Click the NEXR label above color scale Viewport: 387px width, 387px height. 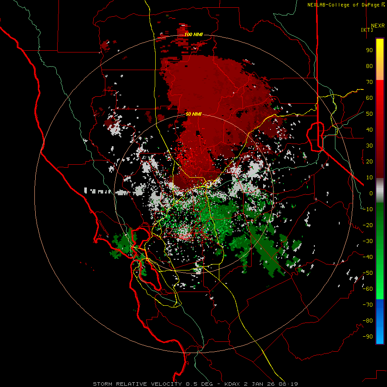pos(378,26)
